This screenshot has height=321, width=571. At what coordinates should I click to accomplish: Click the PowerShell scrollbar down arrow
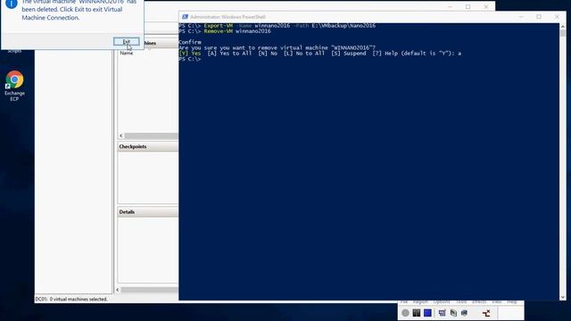pos(563,297)
